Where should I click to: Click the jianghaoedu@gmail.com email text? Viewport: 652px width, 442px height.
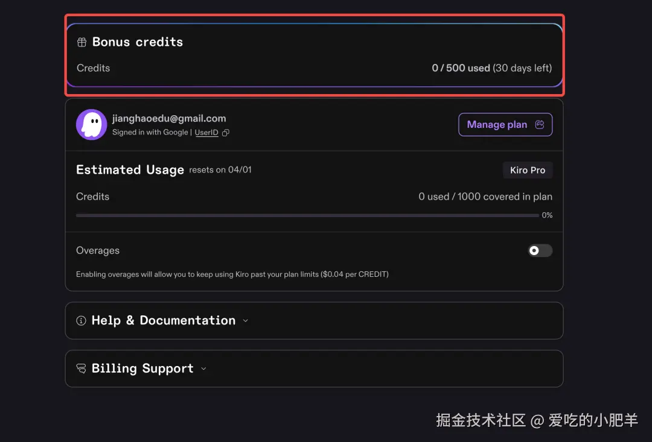coord(169,118)
